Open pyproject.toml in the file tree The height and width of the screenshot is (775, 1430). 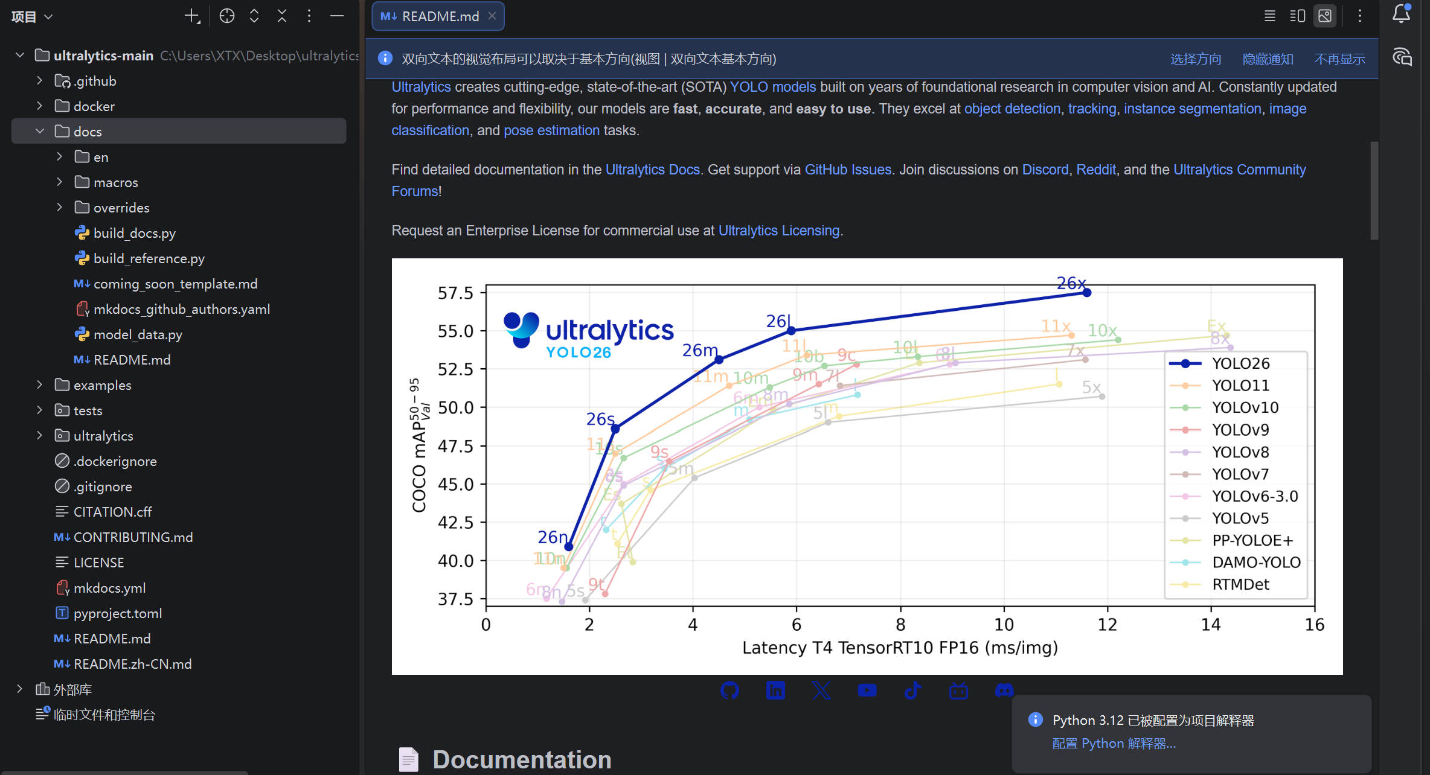coord(118,613)
